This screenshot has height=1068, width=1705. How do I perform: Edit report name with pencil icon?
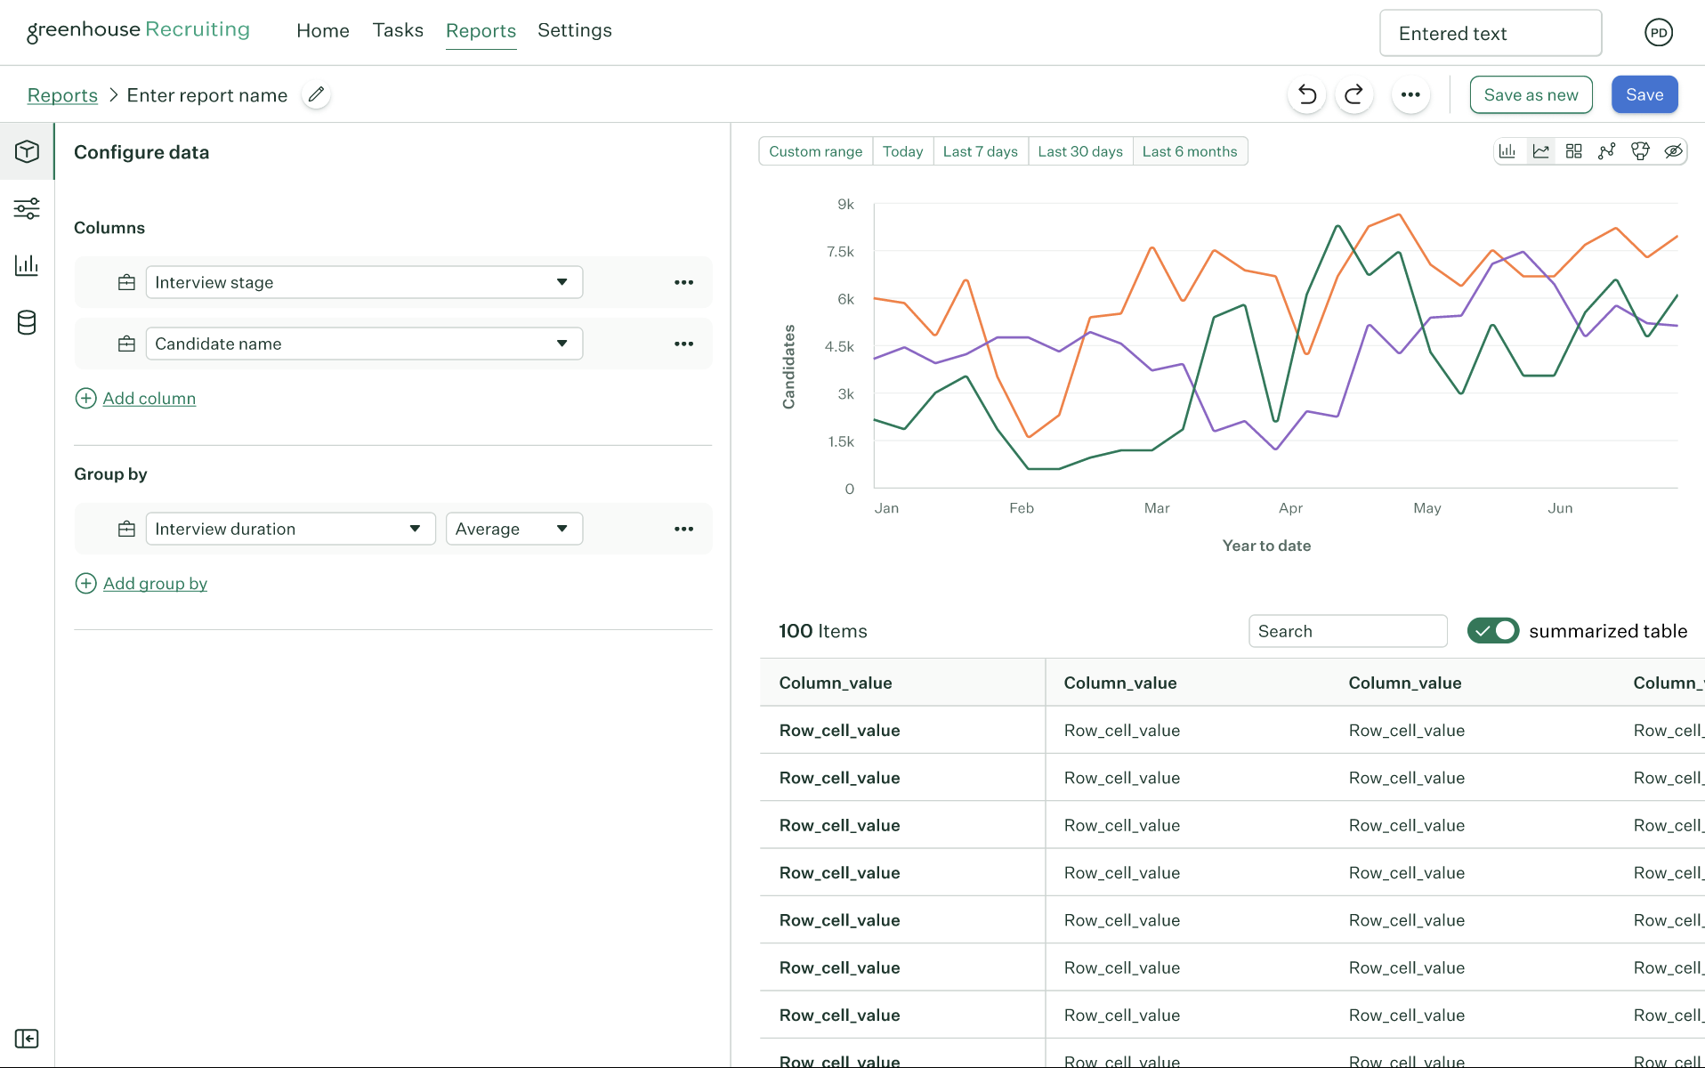[316, 94]
